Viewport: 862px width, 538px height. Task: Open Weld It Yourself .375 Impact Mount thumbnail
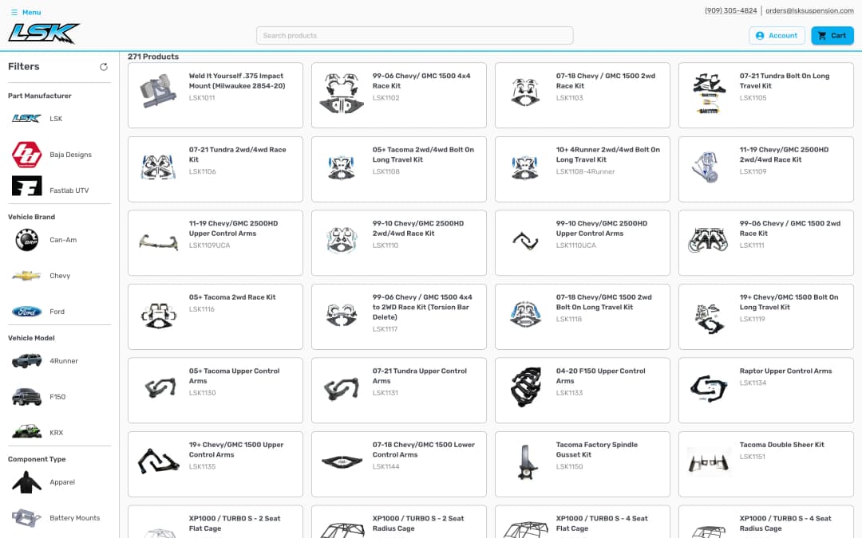[158, 91]
